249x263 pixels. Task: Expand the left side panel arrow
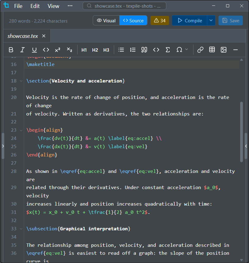pyautogui.click(x=3, y=146)
